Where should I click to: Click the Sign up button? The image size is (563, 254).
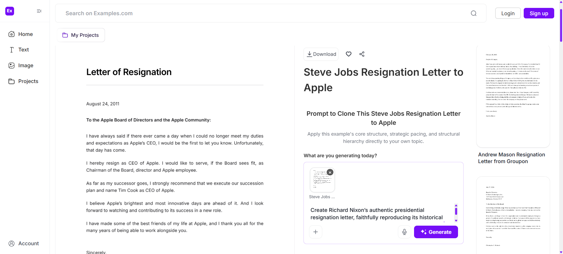click(539, 13)
